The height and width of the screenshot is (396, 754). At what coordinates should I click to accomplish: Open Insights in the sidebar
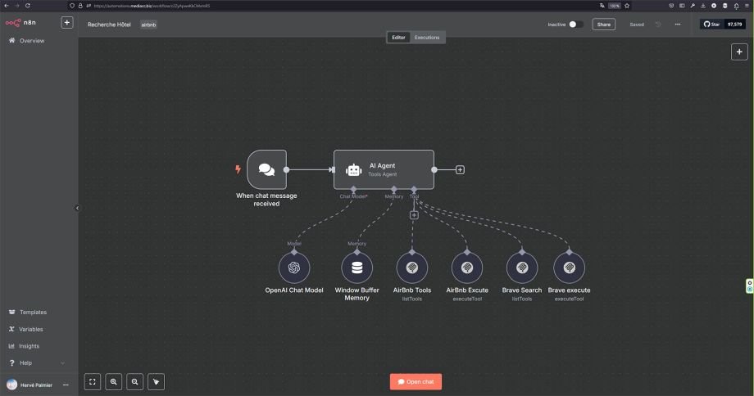[29, 346]
